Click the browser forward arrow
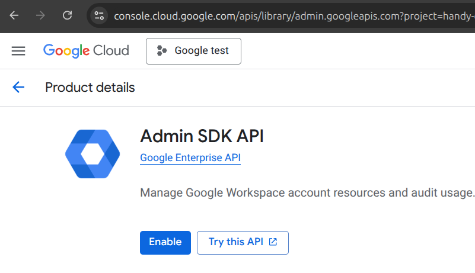Screen dimensions: 475x273 point(40,15)
